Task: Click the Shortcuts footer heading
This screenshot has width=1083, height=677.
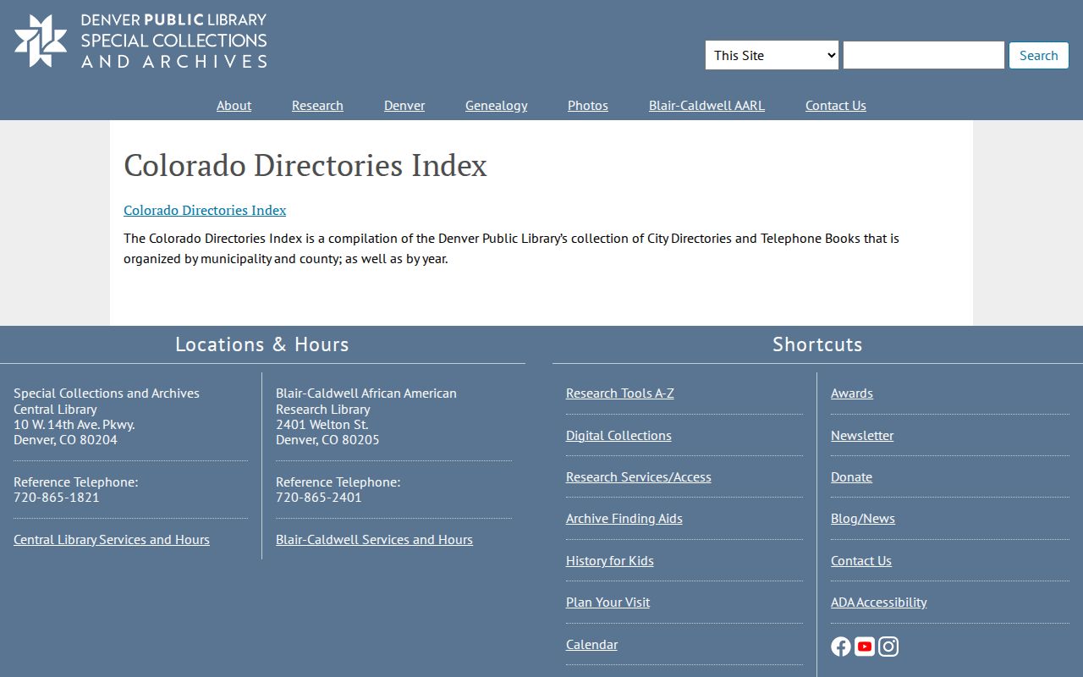Action: coord(817,344)
